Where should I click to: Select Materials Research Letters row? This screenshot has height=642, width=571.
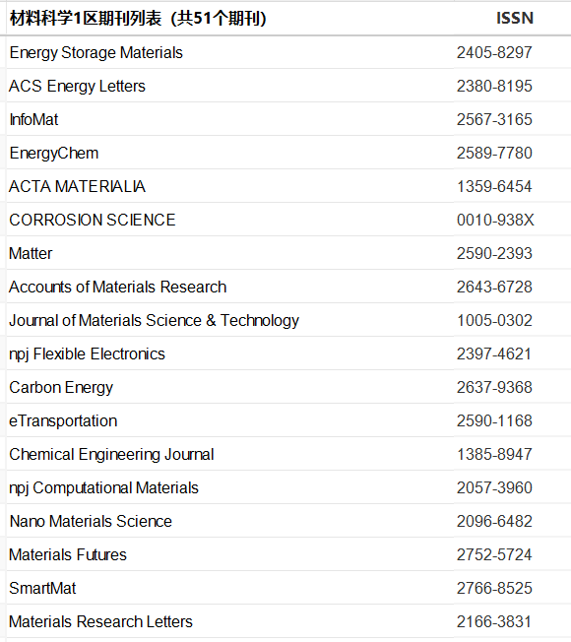pyautogui.click(x=285, y=621)
